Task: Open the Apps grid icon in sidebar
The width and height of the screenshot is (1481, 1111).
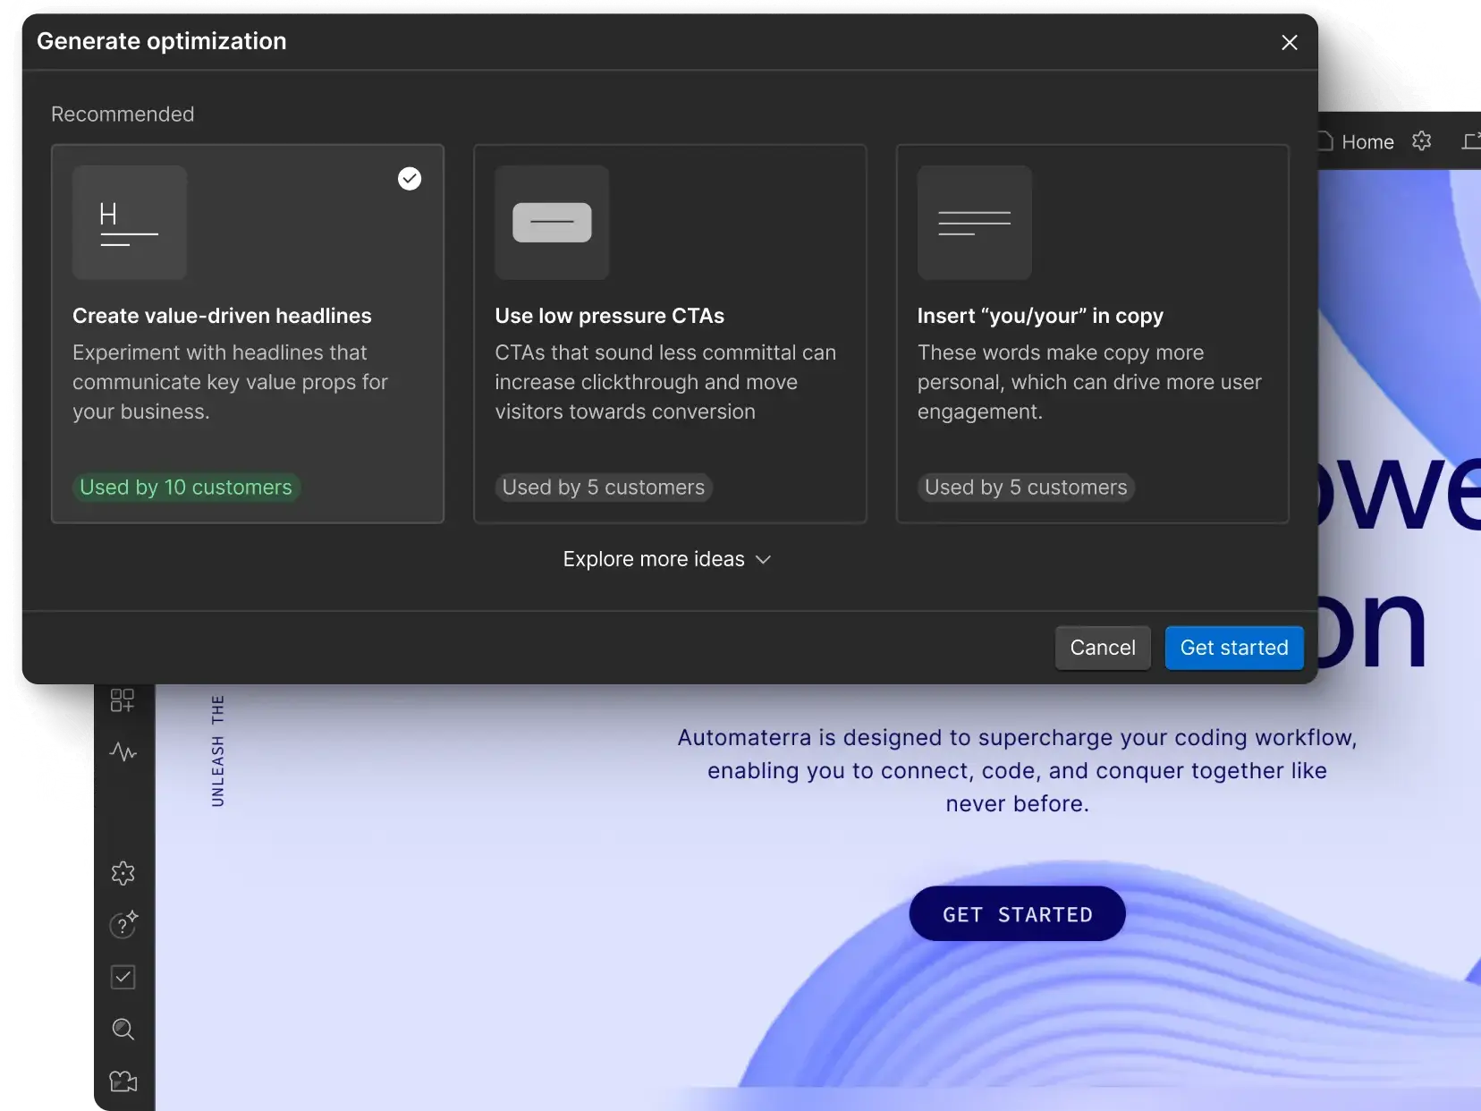Action: (x=123, y=700)
